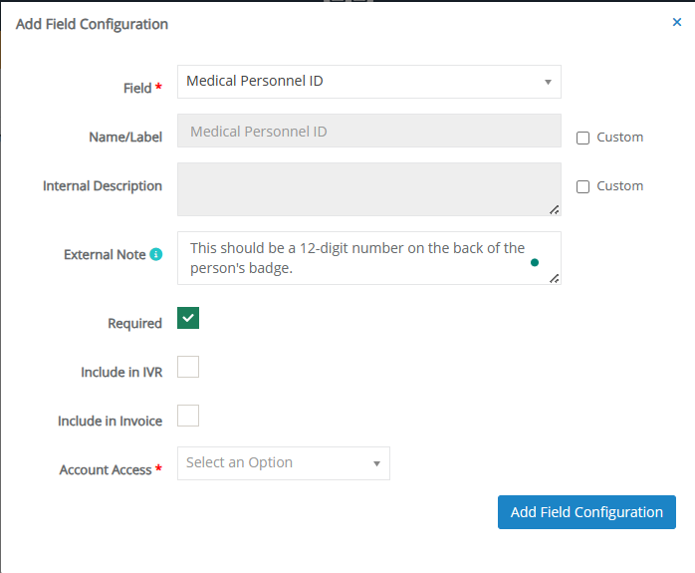The image size is (695, 573).
Task: Click the Internal Description resize handle
Action: 554,210
